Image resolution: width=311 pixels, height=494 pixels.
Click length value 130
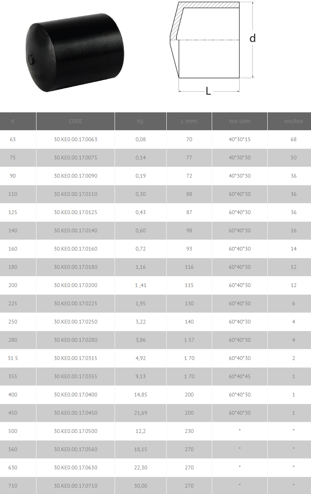pyautogui.click(x=189, y=304)
